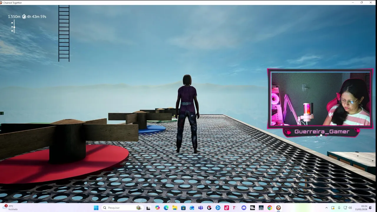Click the 4h 43m 59s elapsed time
This screenshot has height=212, width=377.
point(37,16)
